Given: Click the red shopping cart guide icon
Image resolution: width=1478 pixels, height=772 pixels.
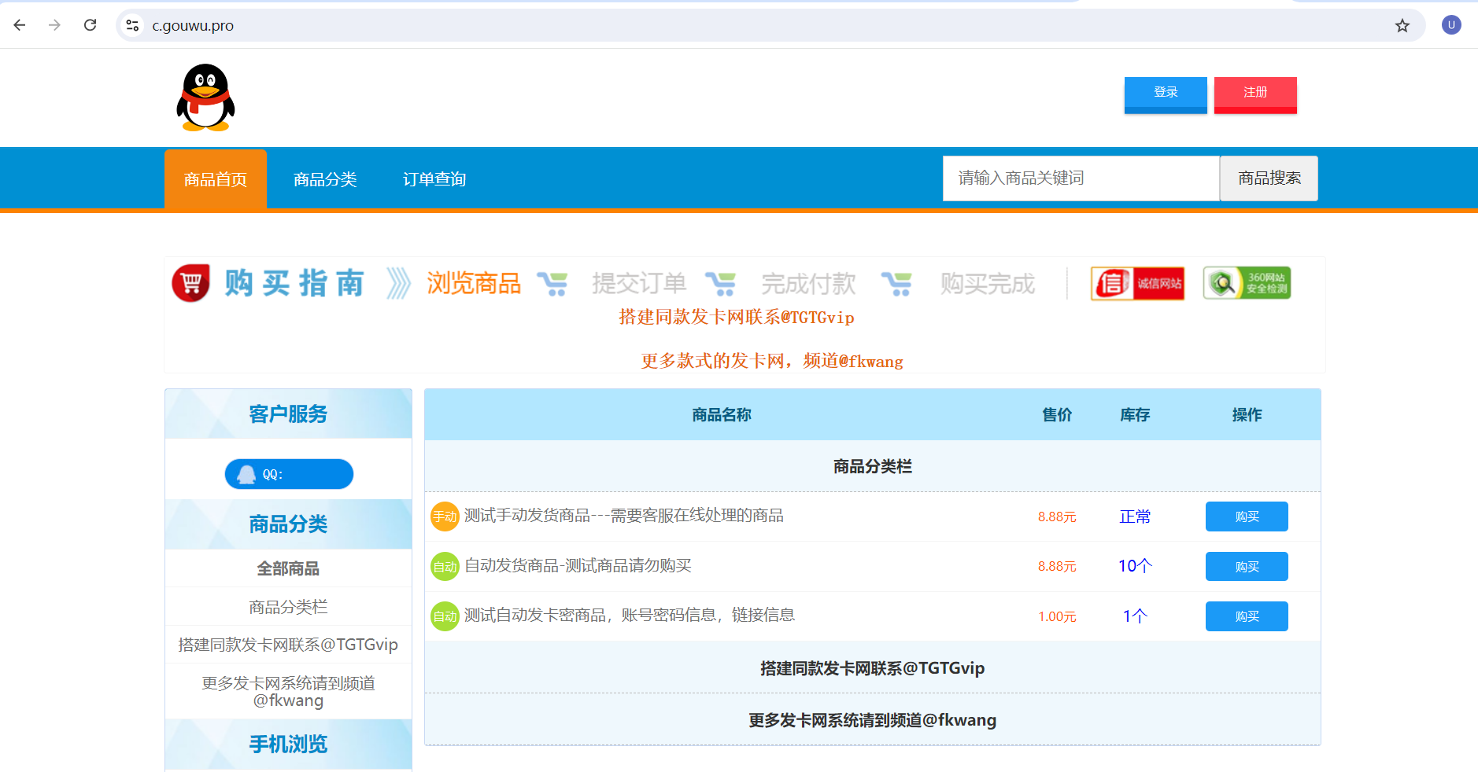Looking at the screenshot, I should [x=191, y=283].
